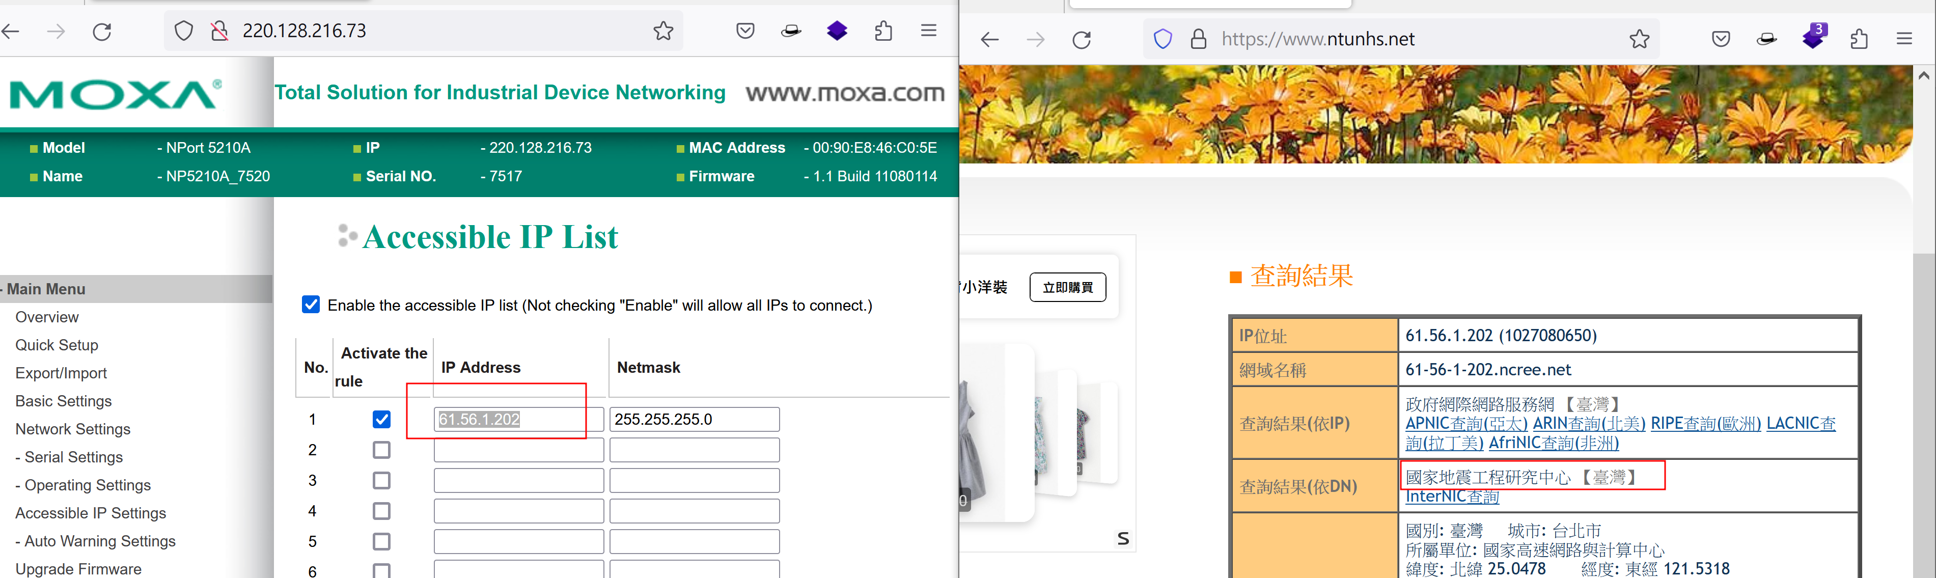Open Export/Import in the Main Menu
The height and width of the screenshot is (578, 1936).
tap(61, 373)
